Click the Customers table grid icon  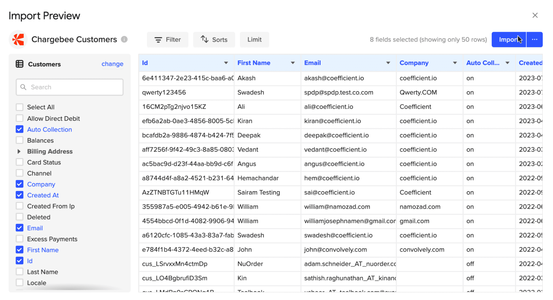point(20,64)
